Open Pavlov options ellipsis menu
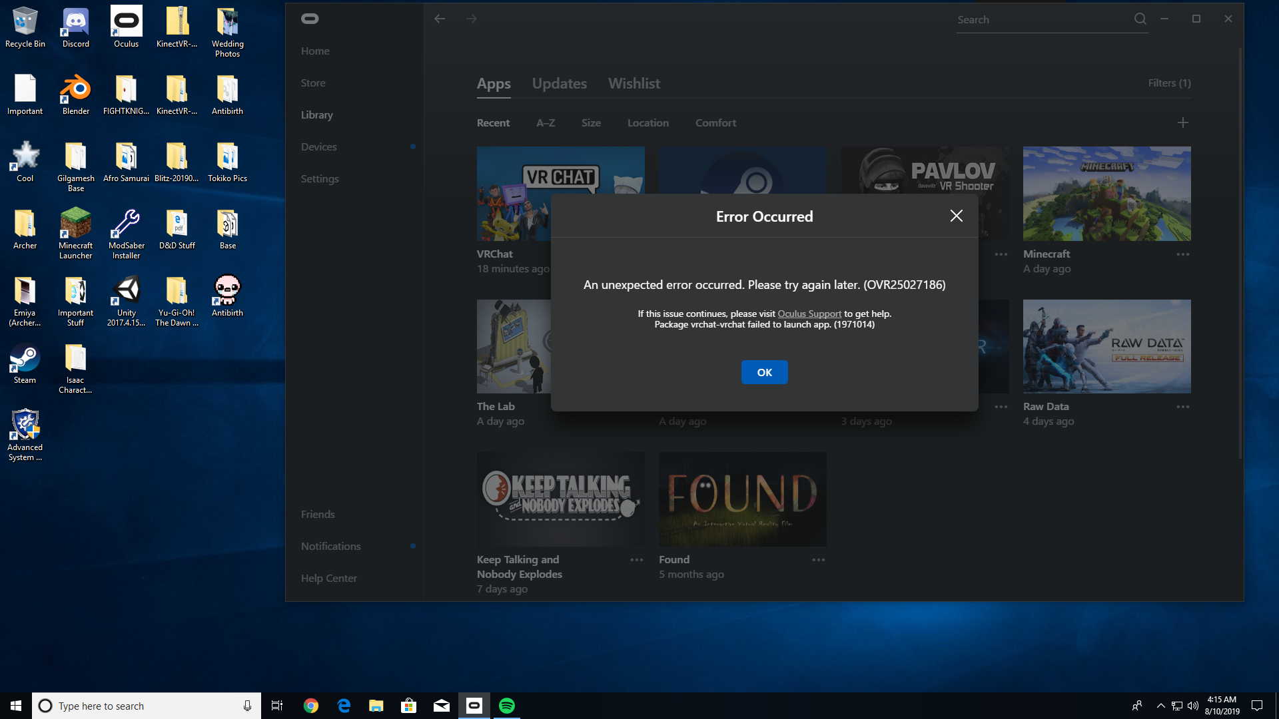1279x719 pixels. [1001, 254]
